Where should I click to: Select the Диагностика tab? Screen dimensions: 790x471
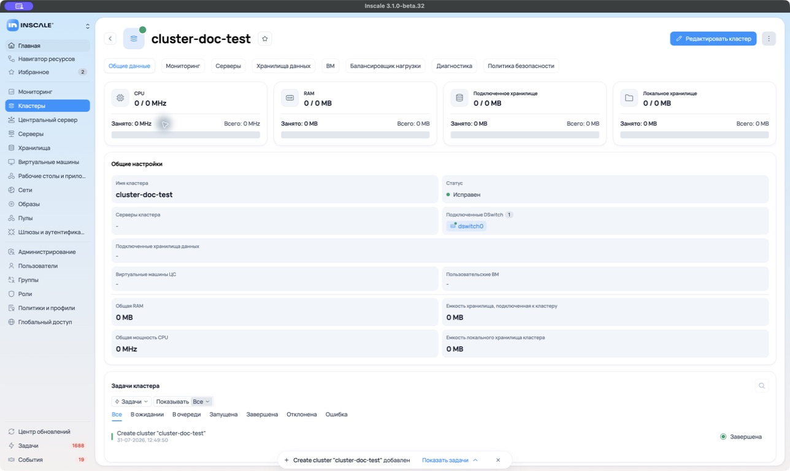(x=454, y=66)
